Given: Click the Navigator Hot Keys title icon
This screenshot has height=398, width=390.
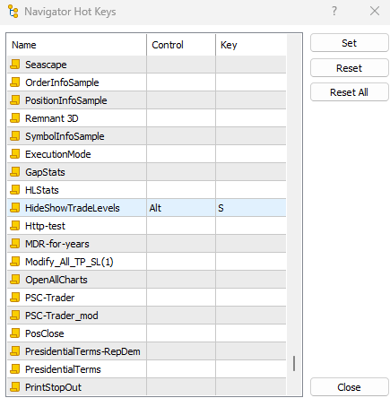Looking at the screenshot, I should pyautogui.click(x=13, y=12).
